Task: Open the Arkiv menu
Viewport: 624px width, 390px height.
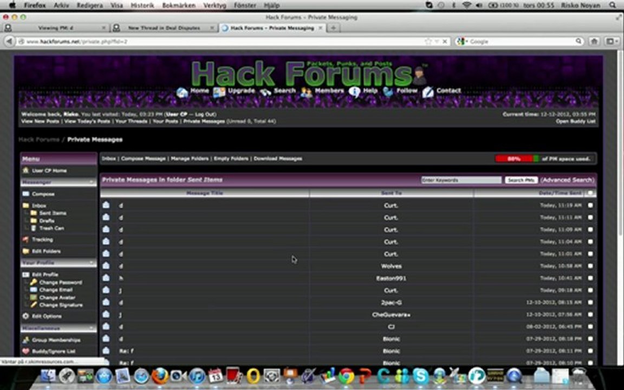Action: pyautogui.click(x=61, y=5)
